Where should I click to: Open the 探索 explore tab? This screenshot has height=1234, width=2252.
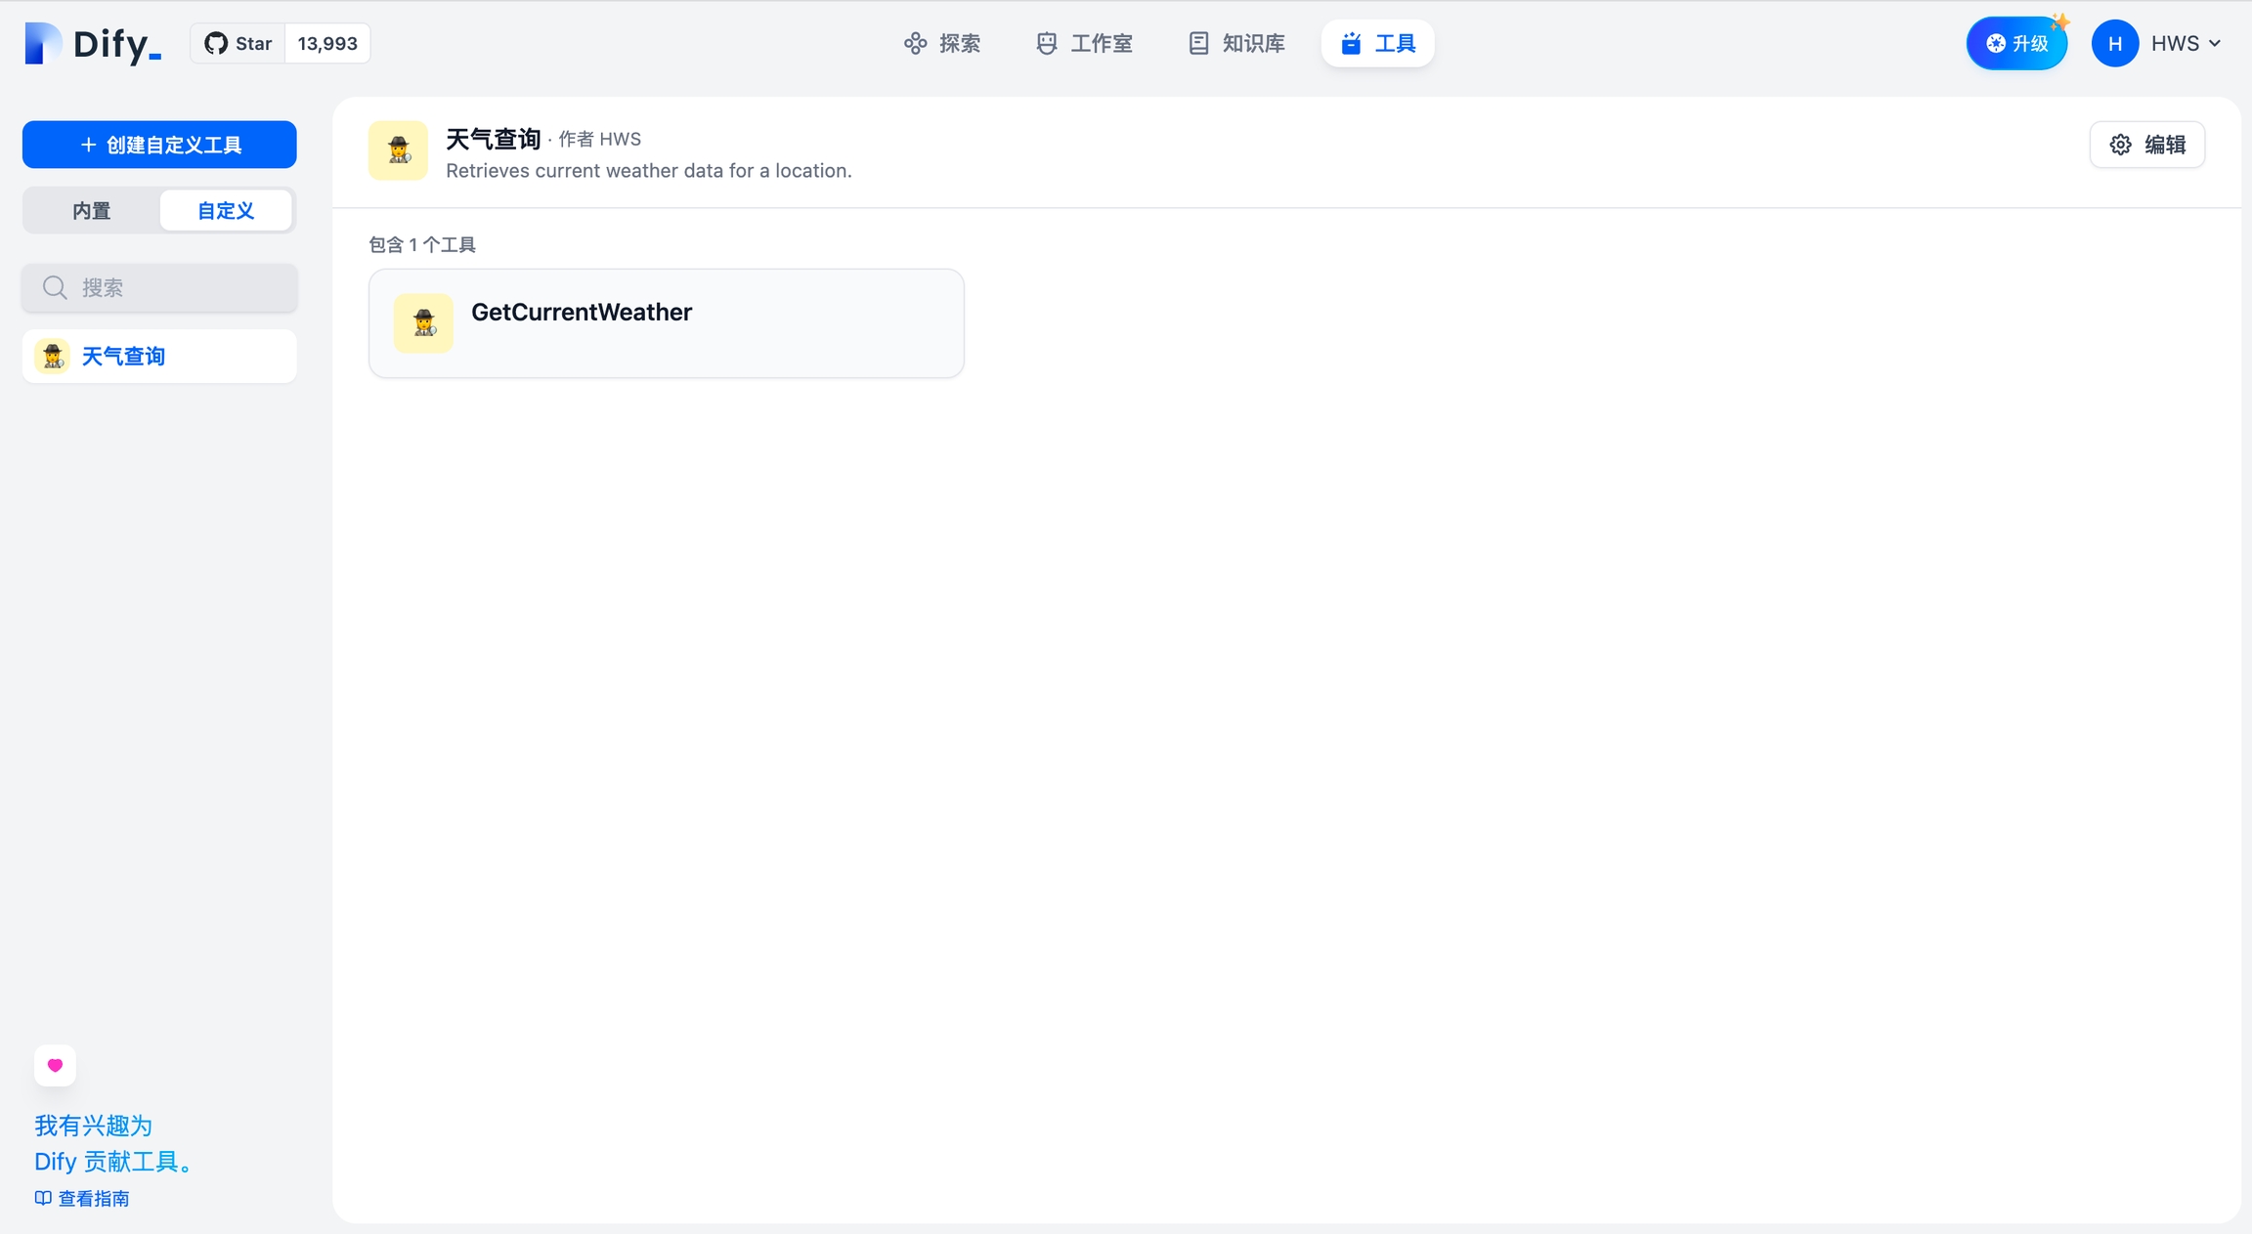(x=942, y=44)
